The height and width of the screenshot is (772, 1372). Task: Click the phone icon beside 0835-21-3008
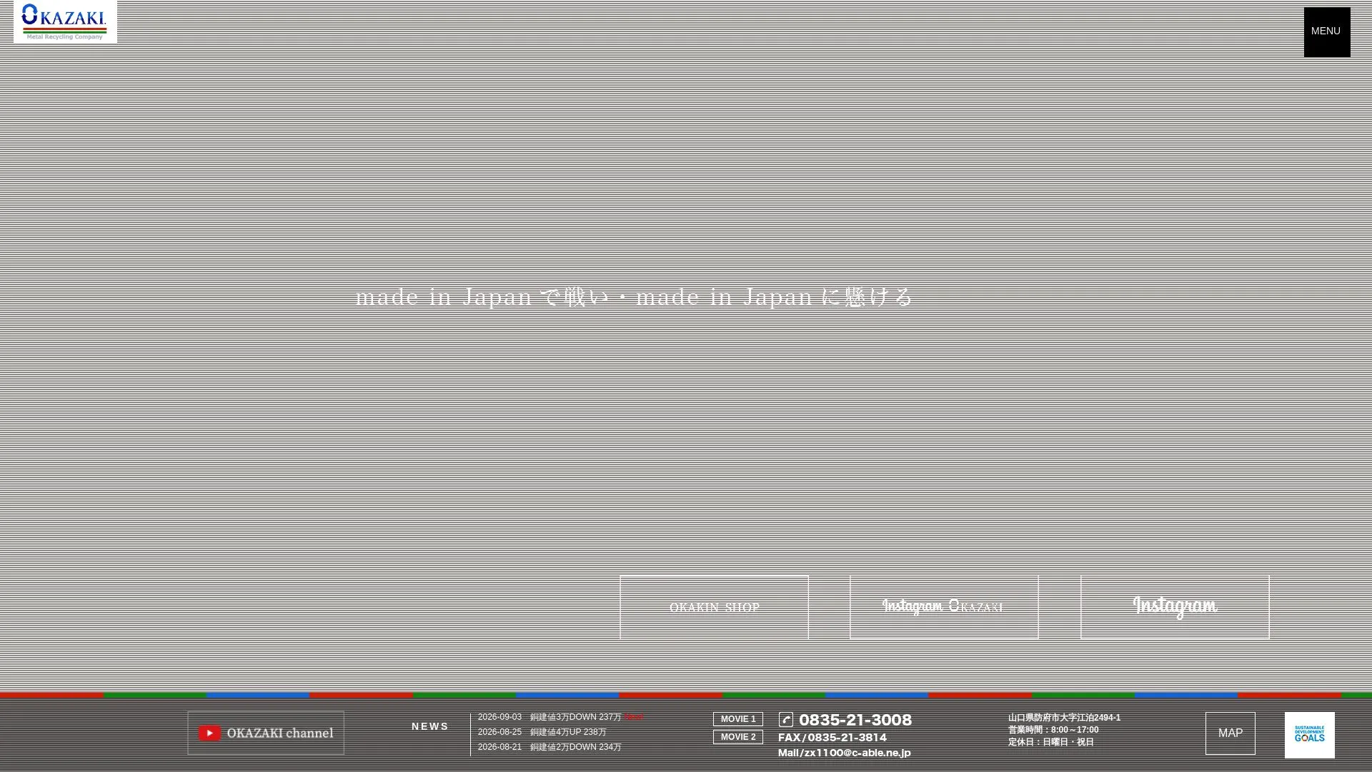tap(785, 720)
